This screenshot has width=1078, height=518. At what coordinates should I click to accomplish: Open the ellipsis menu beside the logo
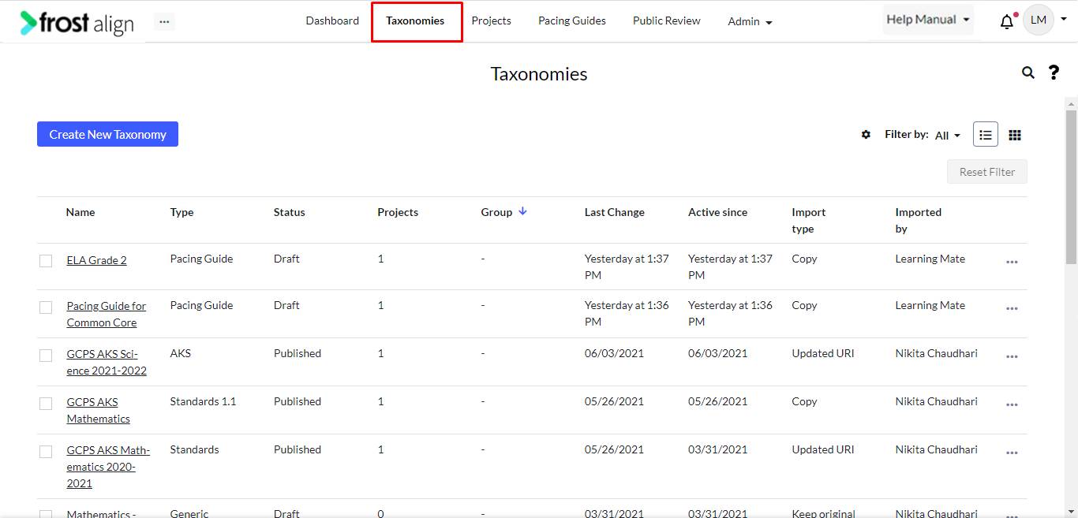coord(164,21)
